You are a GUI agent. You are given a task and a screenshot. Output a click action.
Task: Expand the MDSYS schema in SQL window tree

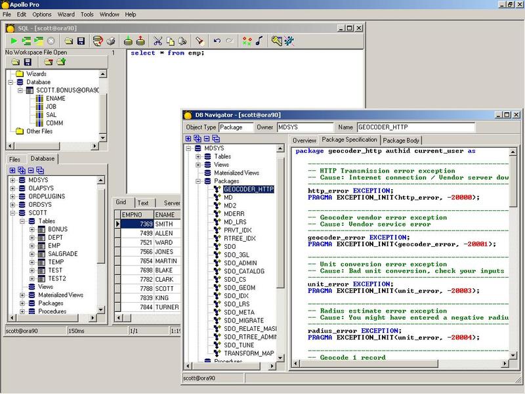point(12,180)
